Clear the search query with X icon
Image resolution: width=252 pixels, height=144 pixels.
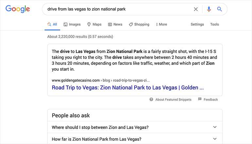(x=196, y=9)
